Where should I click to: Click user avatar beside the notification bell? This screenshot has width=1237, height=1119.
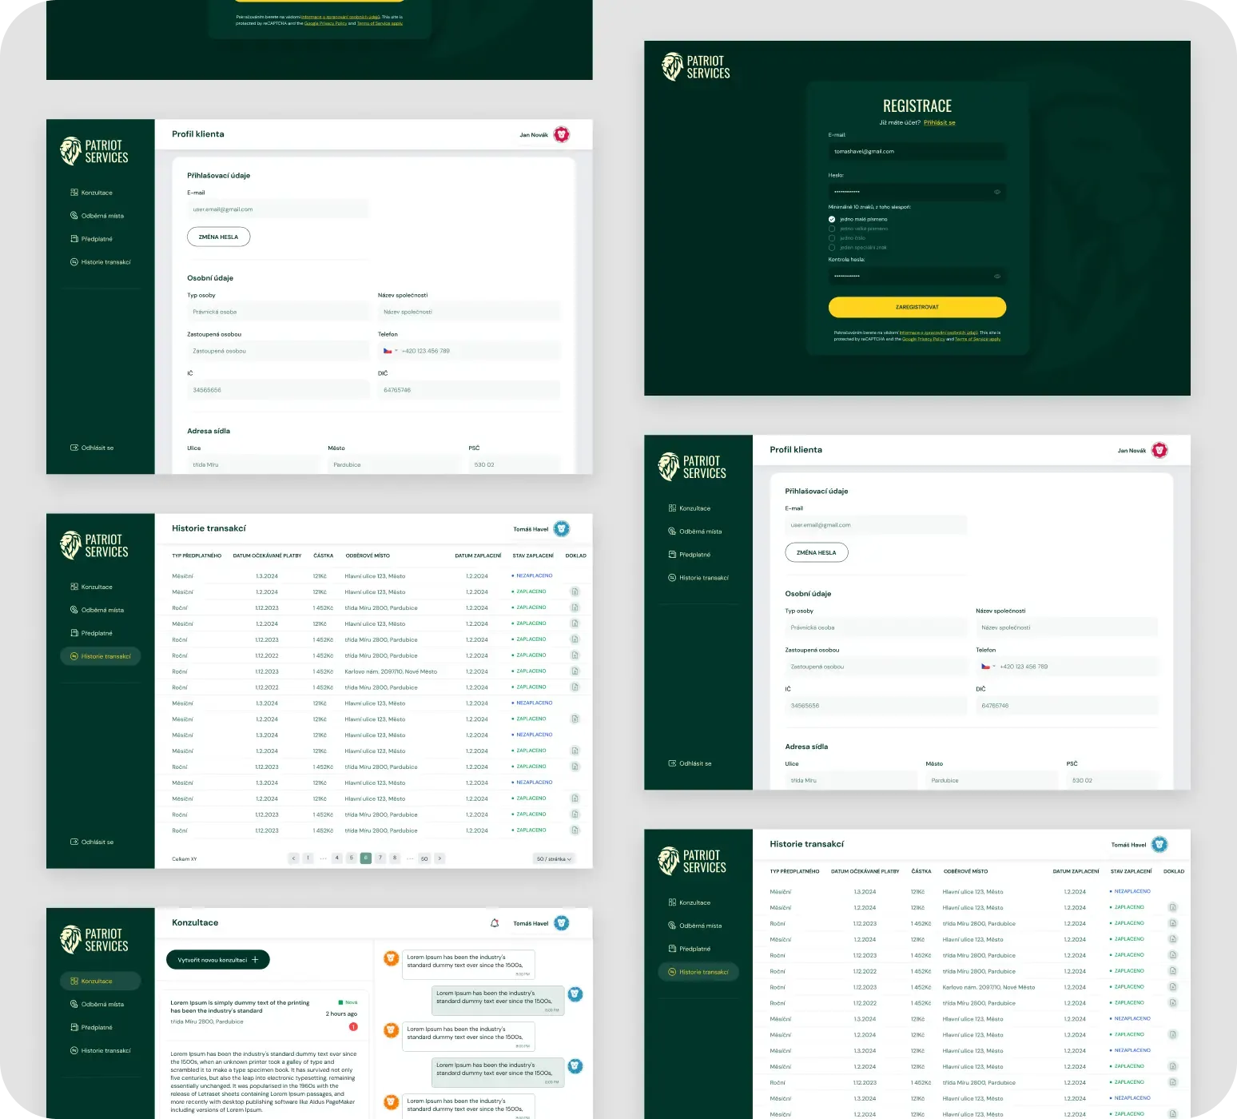tap(562, 923)
